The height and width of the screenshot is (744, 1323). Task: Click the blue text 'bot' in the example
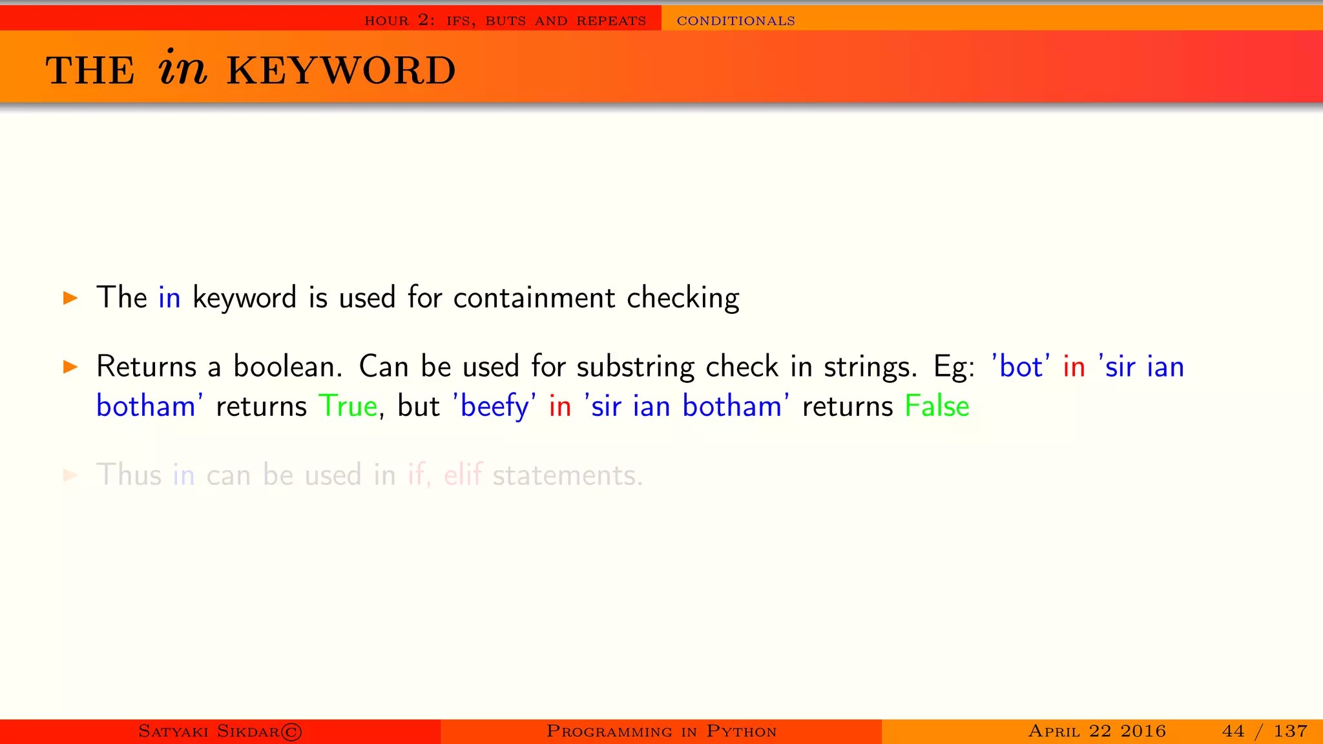[1021, 367]
